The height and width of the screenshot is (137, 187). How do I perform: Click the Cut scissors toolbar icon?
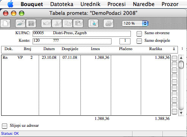coord(57,24)
